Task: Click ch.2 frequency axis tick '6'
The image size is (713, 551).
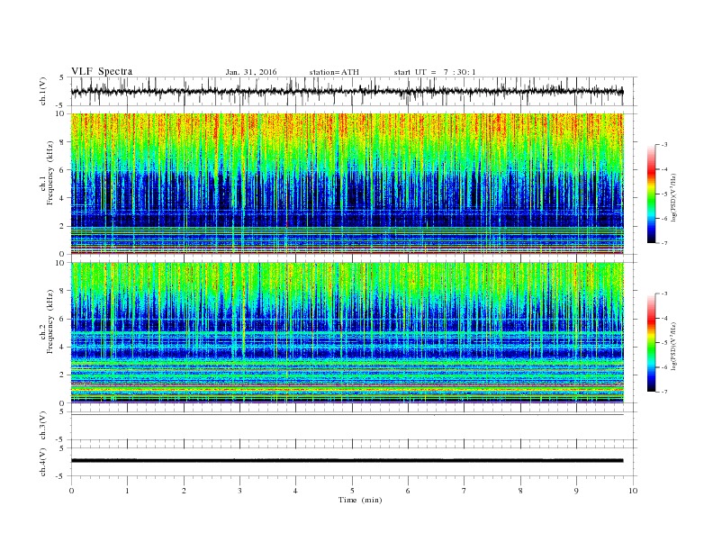Action: pyautogui.click(x=63, y=319)
